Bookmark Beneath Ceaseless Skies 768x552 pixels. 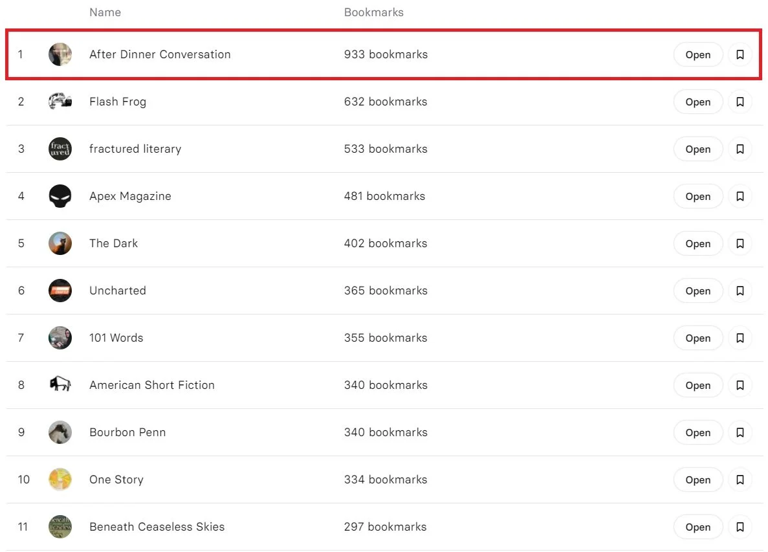(740, 527)
